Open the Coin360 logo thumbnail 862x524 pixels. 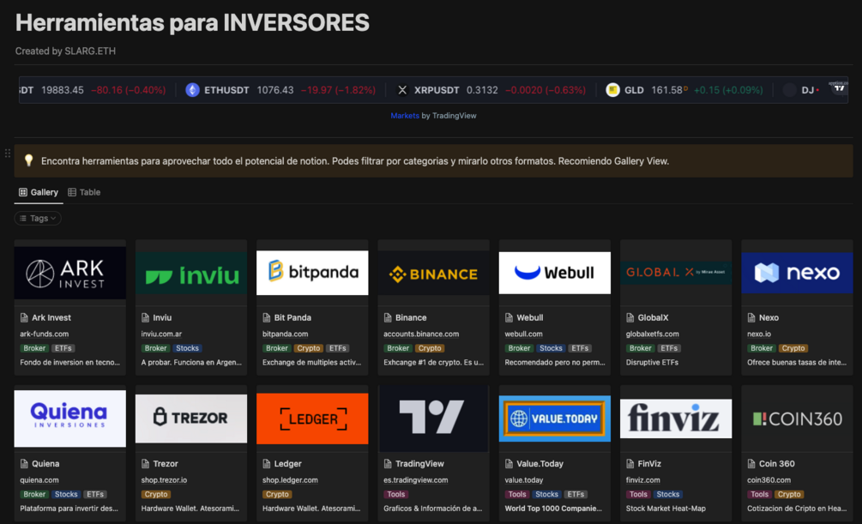797,419
